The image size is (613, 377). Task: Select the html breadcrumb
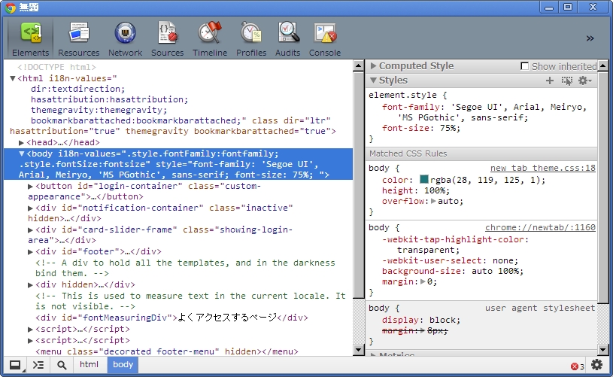pos(90,364)
